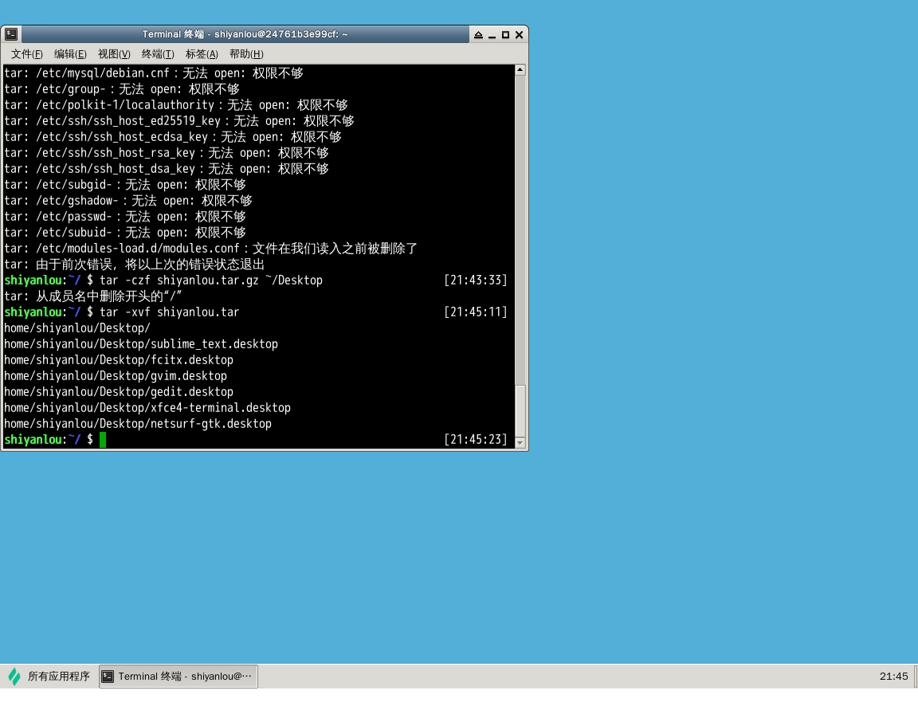
Task: Open the terminal window menu icon in title bar
Action: (x=11, y=34)
